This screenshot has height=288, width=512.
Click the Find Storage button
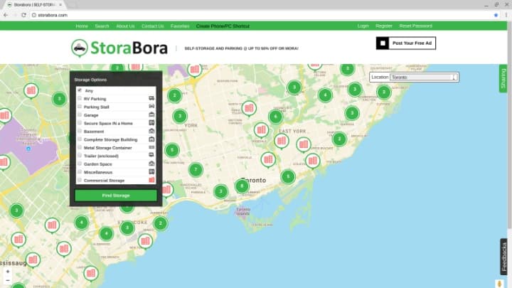pyautogui.click(x=116, y=196)
